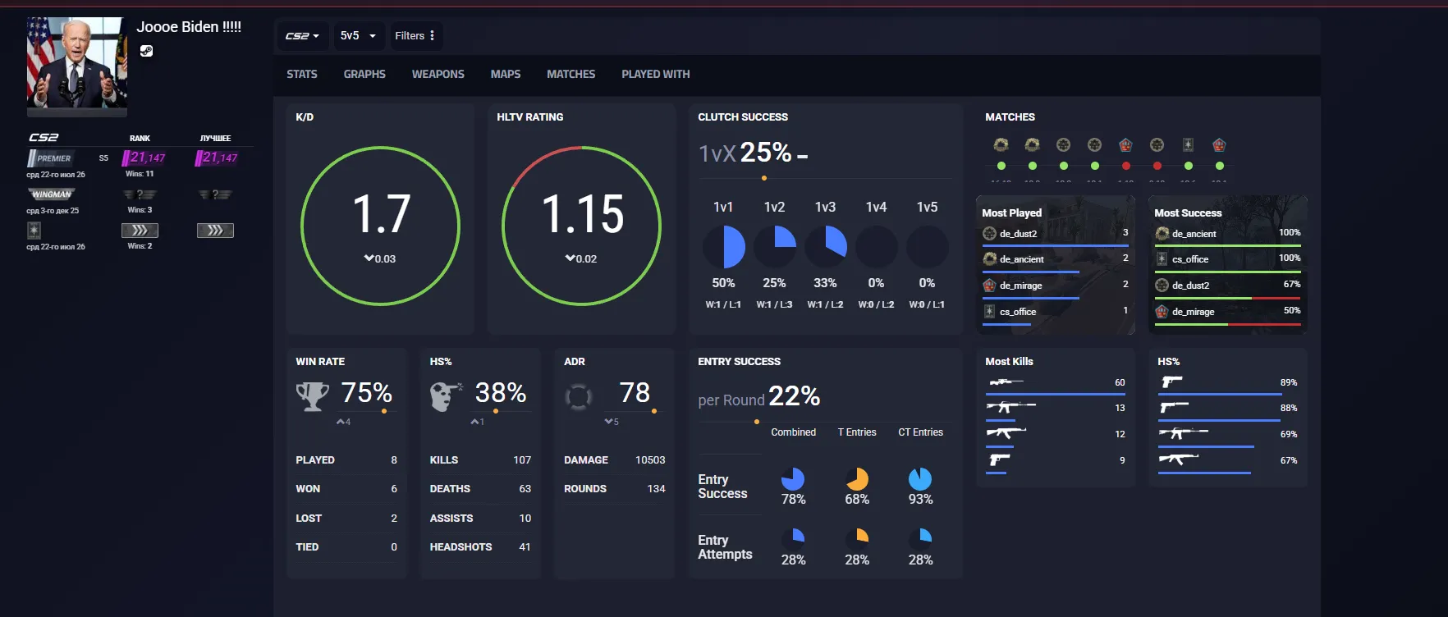Screen dimensions: 1448x617
Task: Select the silenced pistol icon at 88%
Action: tap(1174, 407)
